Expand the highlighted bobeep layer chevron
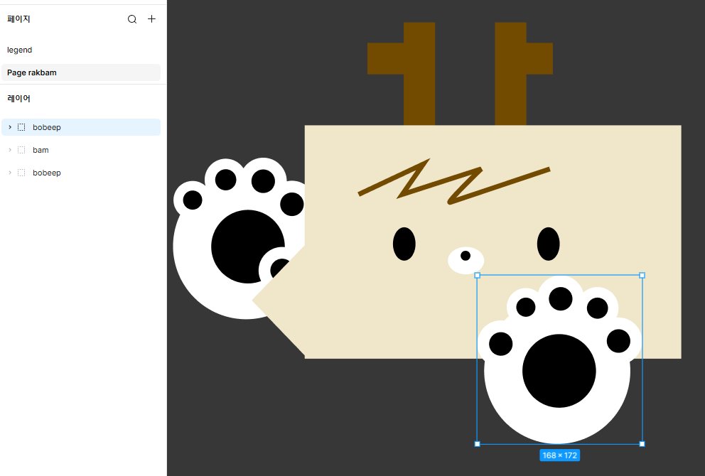The height and width of the screenshot is (476, 705). click(10, 127)
